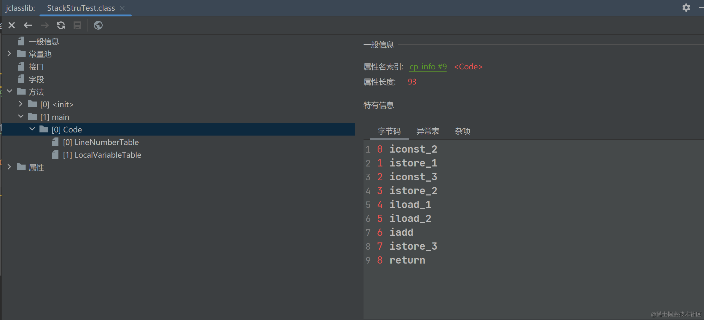Select [1] main method entry
This screenshot has height=320, width=704.
tap(55, 117)
